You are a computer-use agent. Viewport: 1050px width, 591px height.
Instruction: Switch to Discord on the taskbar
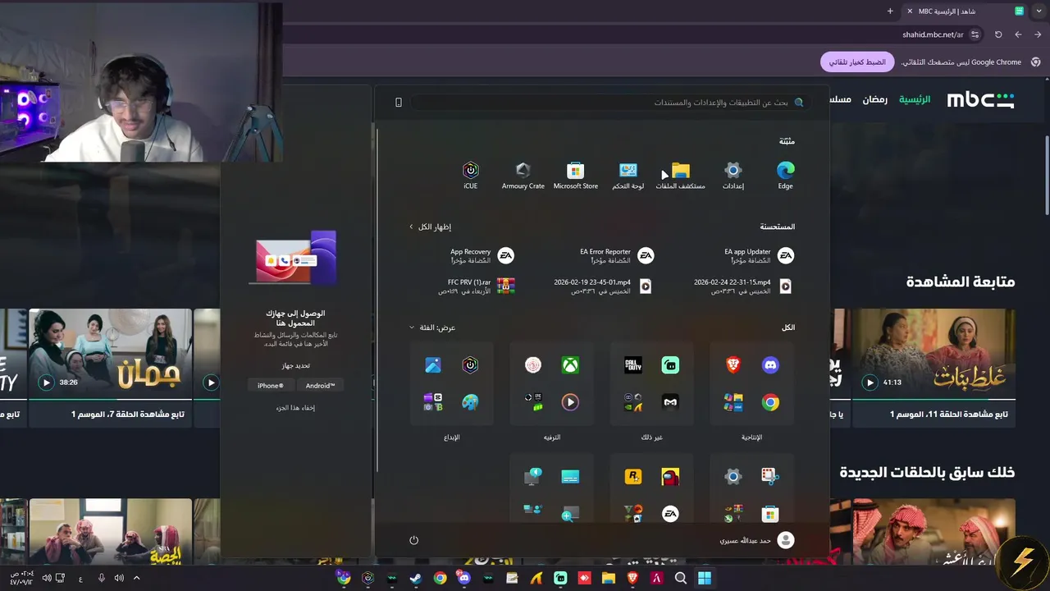click(x=463, y=578)
